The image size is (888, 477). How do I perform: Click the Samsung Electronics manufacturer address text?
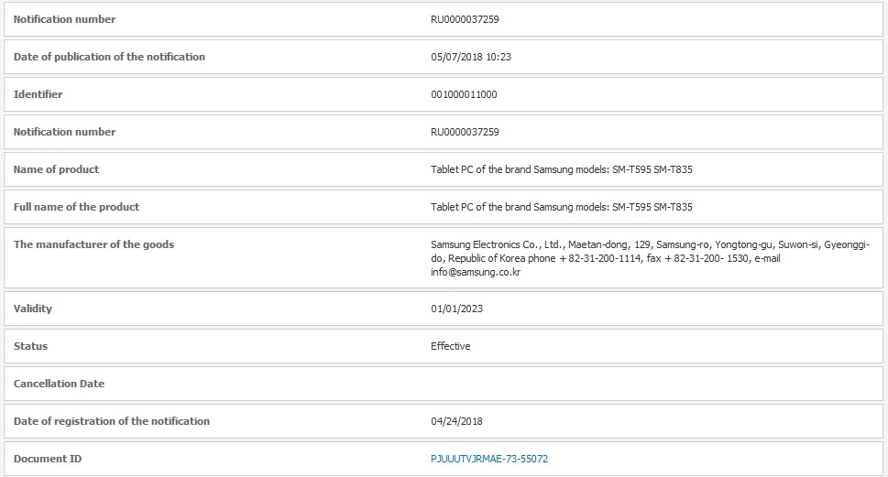(x=650, y=258)
